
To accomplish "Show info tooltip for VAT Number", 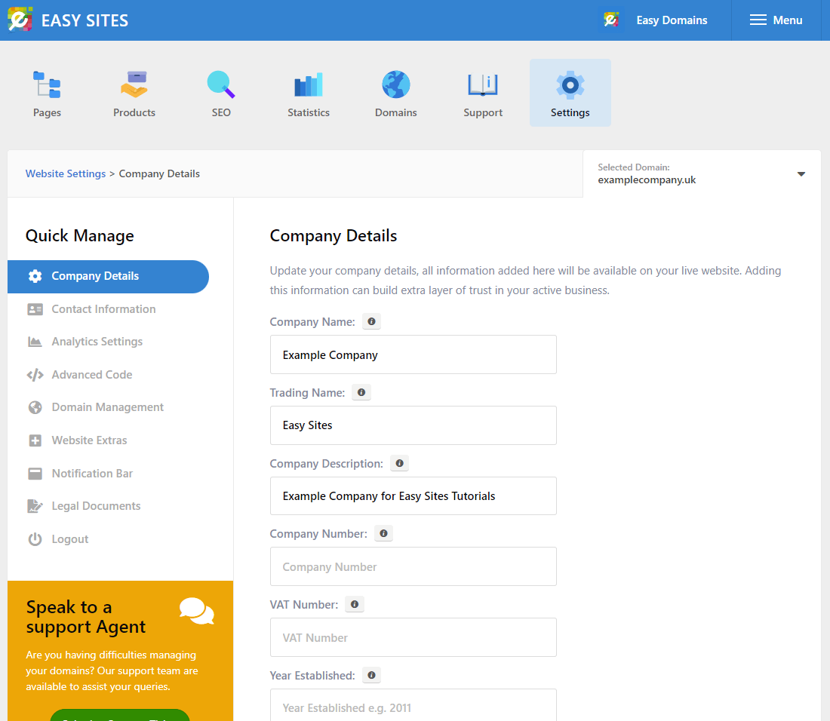I will coord(355,604).
